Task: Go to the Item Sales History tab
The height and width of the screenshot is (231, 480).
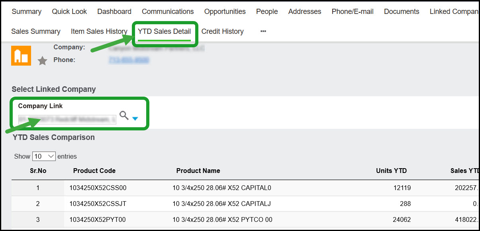Action: [99, 31]
